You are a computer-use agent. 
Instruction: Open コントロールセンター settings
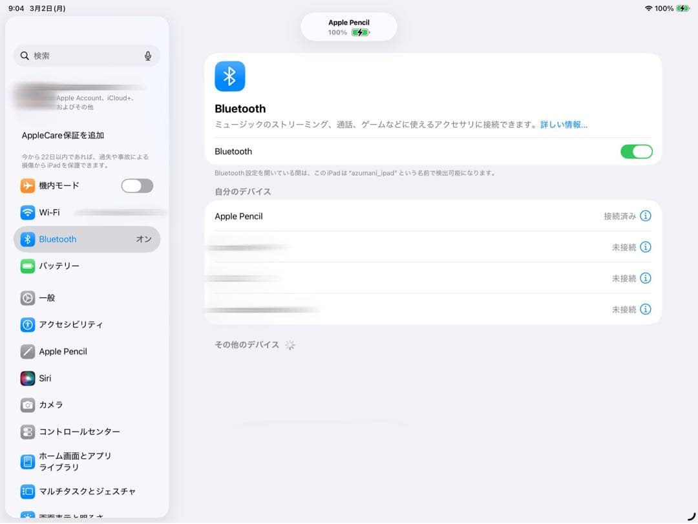pyautogui.click(x=87, y=432)
